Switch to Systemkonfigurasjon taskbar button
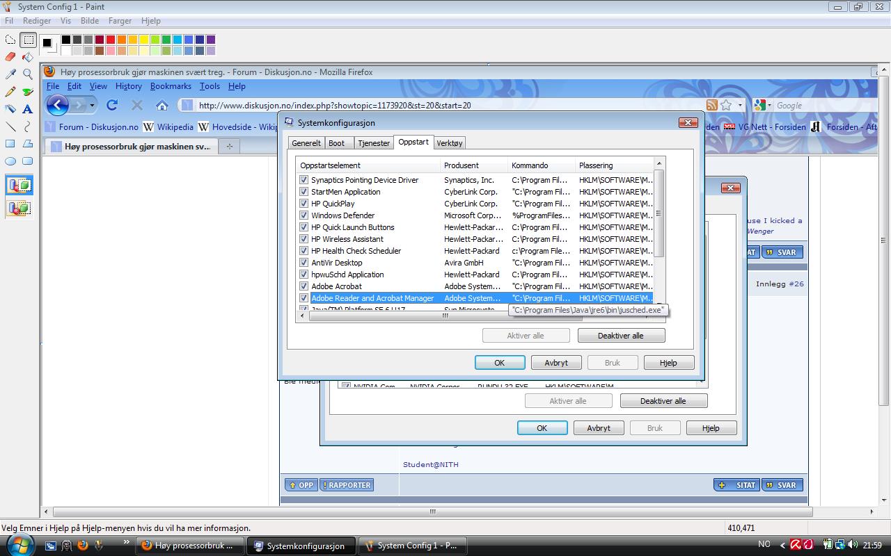Viewport: 891px width, 556px height. (x=302, y=546)
